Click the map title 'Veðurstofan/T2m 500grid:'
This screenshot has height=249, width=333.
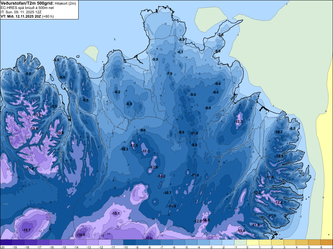click(27, 3)
